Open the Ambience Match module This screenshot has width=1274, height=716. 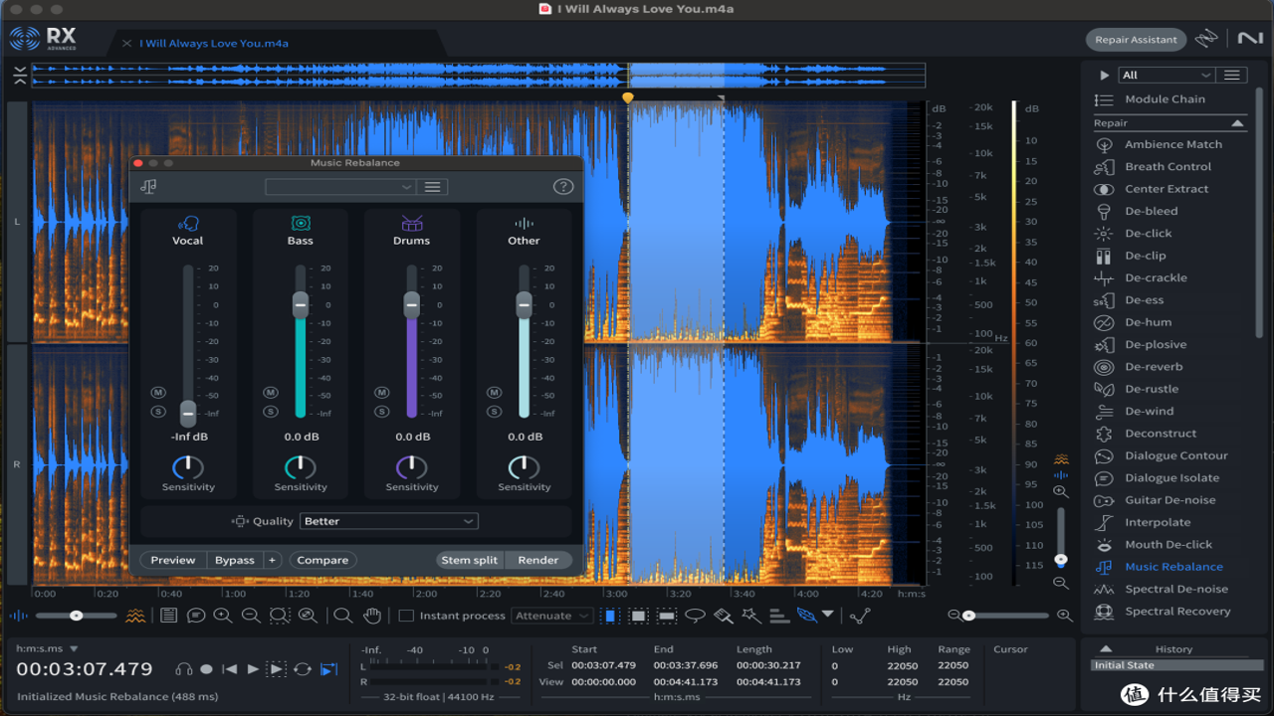point(1172,144)
